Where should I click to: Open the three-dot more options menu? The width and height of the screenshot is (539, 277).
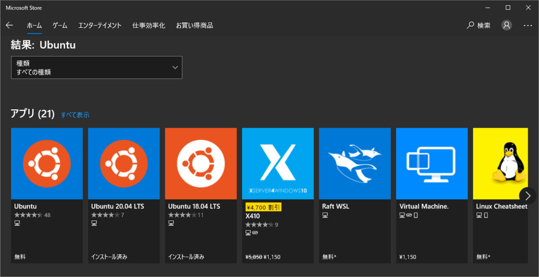[528, 26]
